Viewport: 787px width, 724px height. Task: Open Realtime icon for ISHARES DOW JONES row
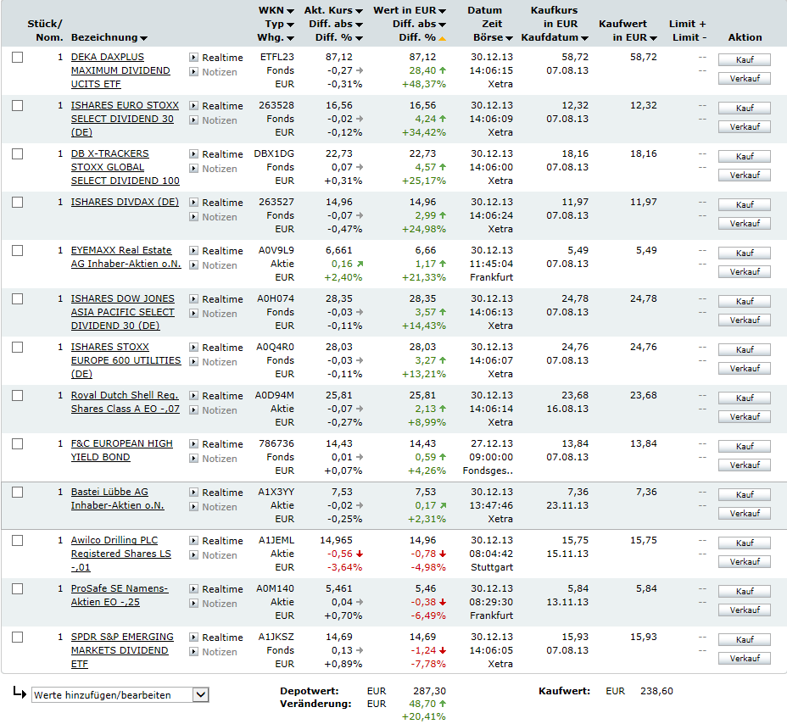tap(193, 298)
